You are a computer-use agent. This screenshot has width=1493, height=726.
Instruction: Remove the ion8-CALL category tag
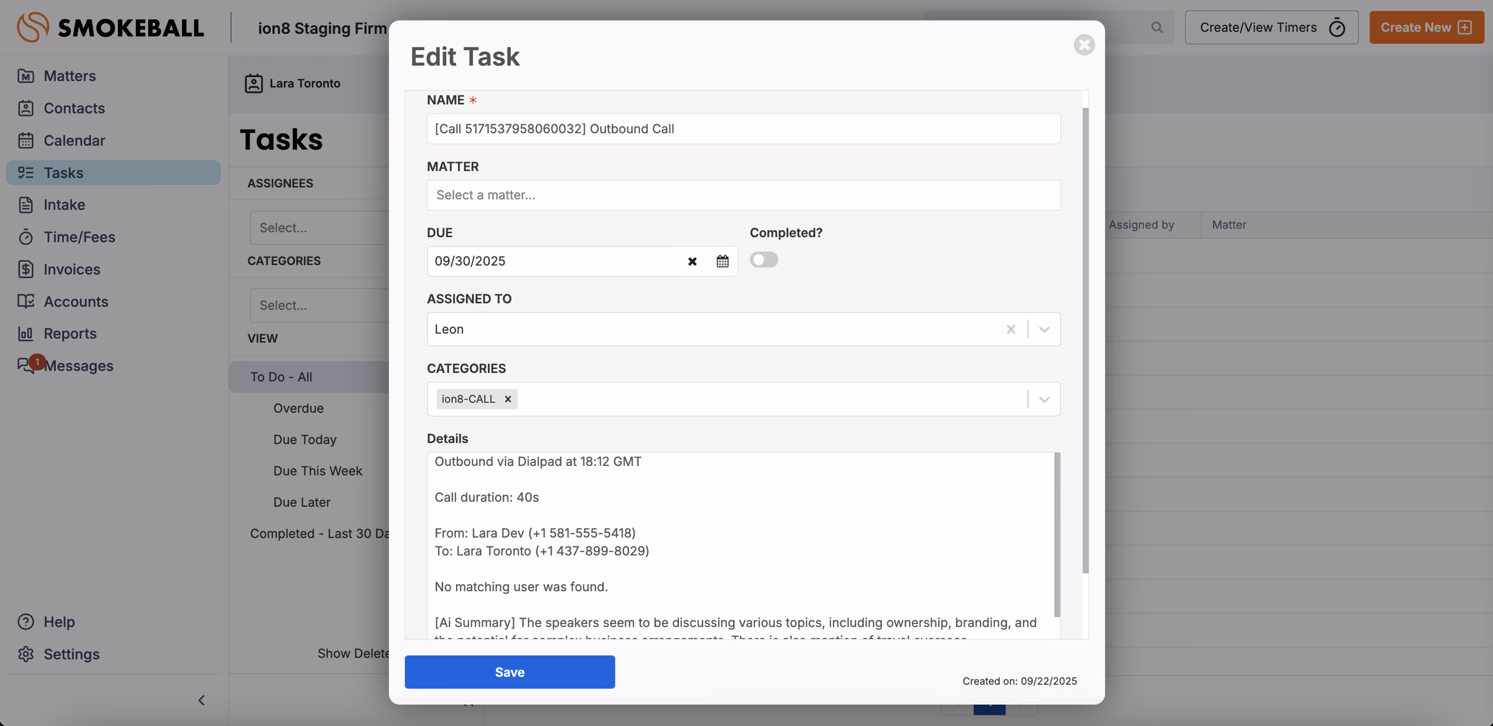(507, 399)
